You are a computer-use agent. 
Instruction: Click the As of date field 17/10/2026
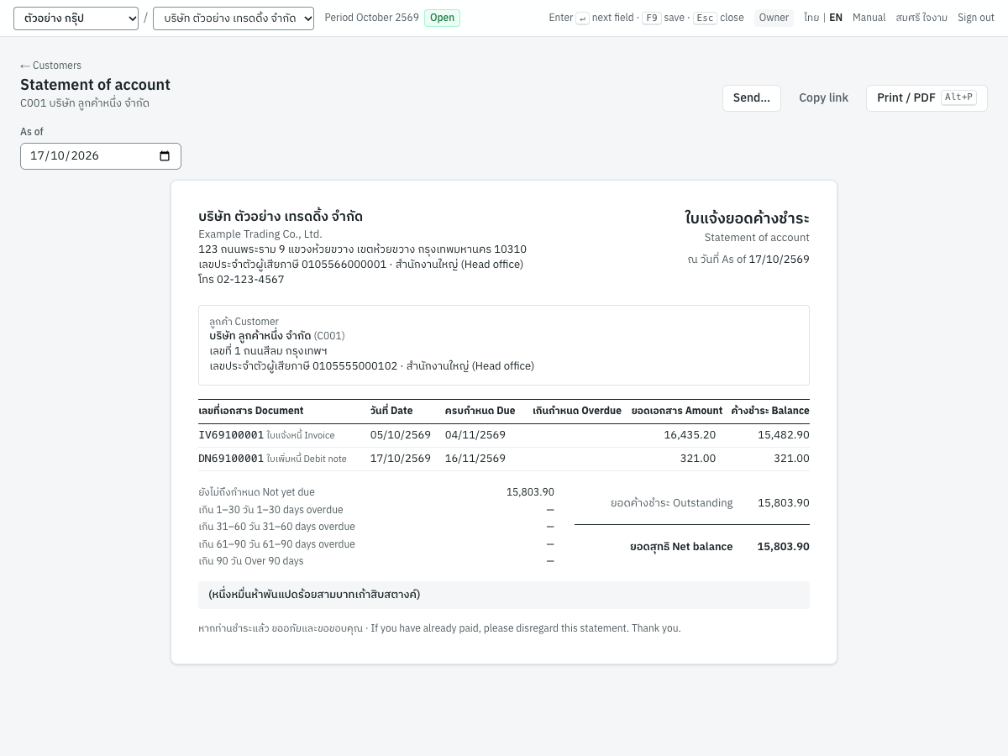pyautogui.click(x=101, y=156)
